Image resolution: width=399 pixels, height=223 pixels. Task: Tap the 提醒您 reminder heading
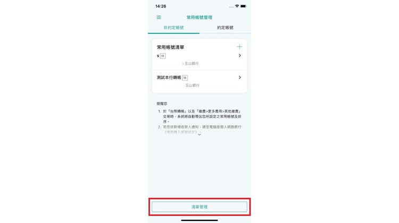pos(162,104)
